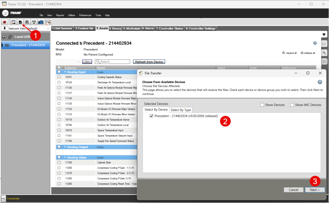
Task: Toggle the select-all checkbox in table header
Action: pos(59,68)
